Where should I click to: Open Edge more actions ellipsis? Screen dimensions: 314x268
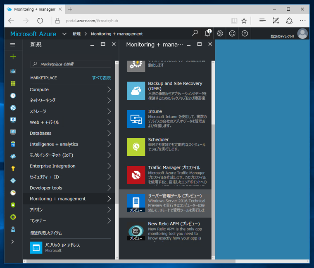point(302,21)
